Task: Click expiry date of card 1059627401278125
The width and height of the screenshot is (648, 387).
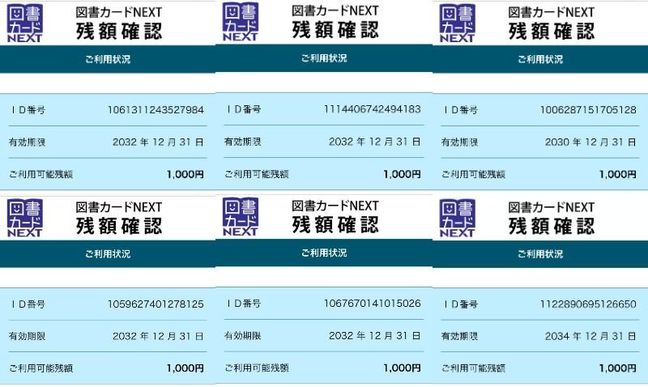Action: click(158, 336)
